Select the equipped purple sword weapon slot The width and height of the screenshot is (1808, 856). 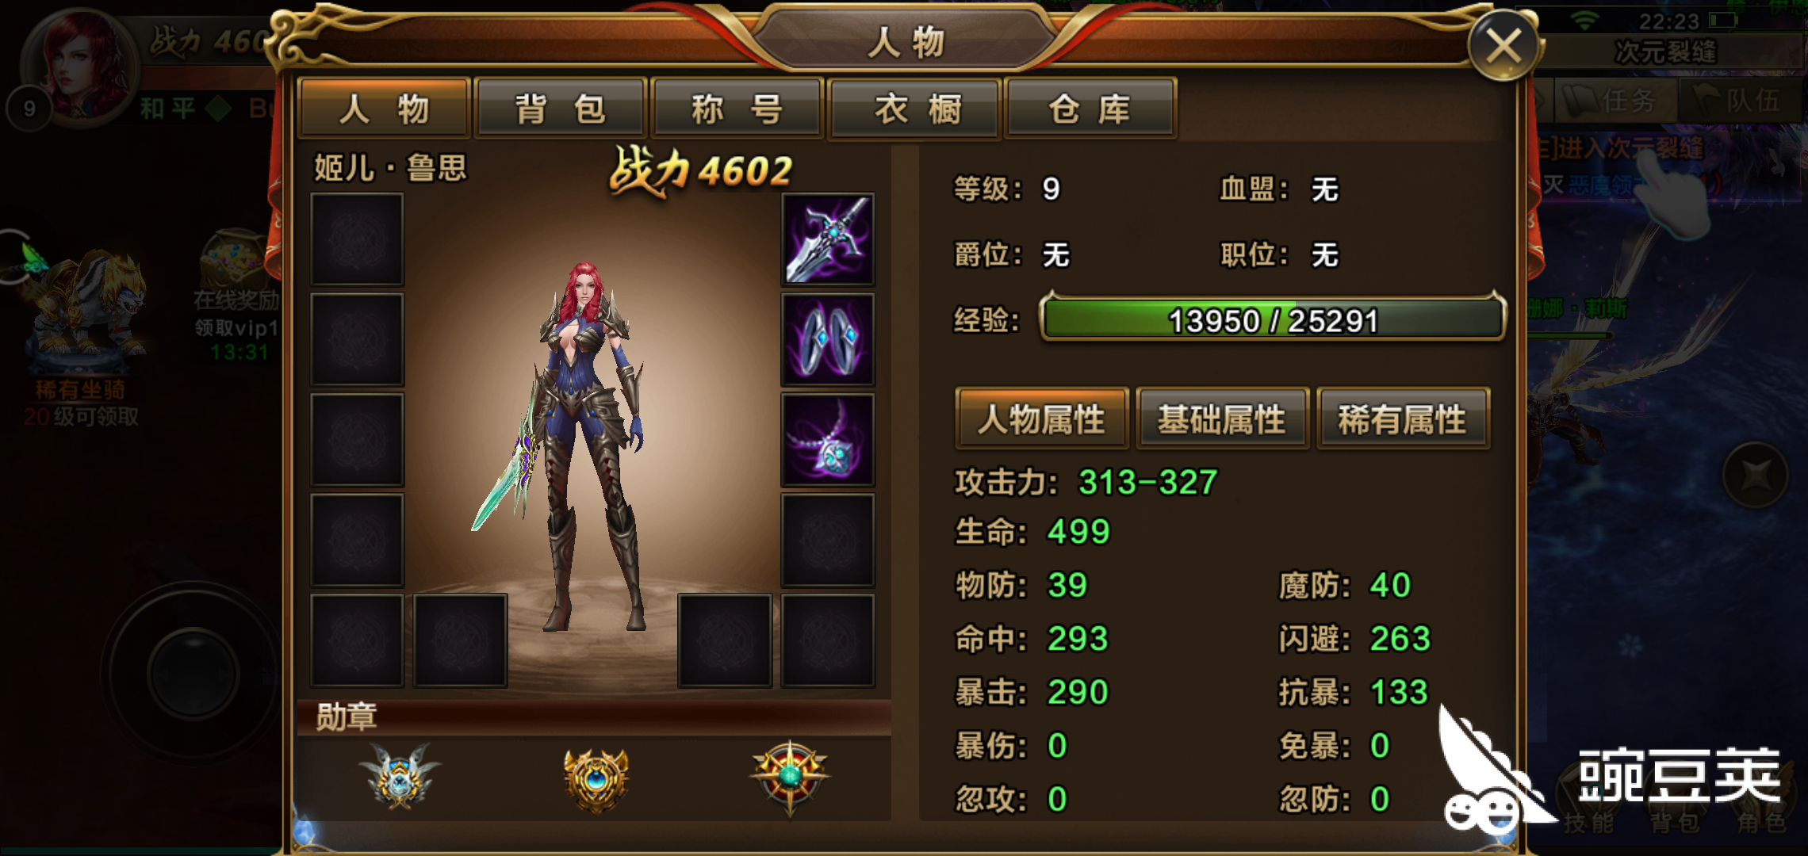tap(828, 239)
